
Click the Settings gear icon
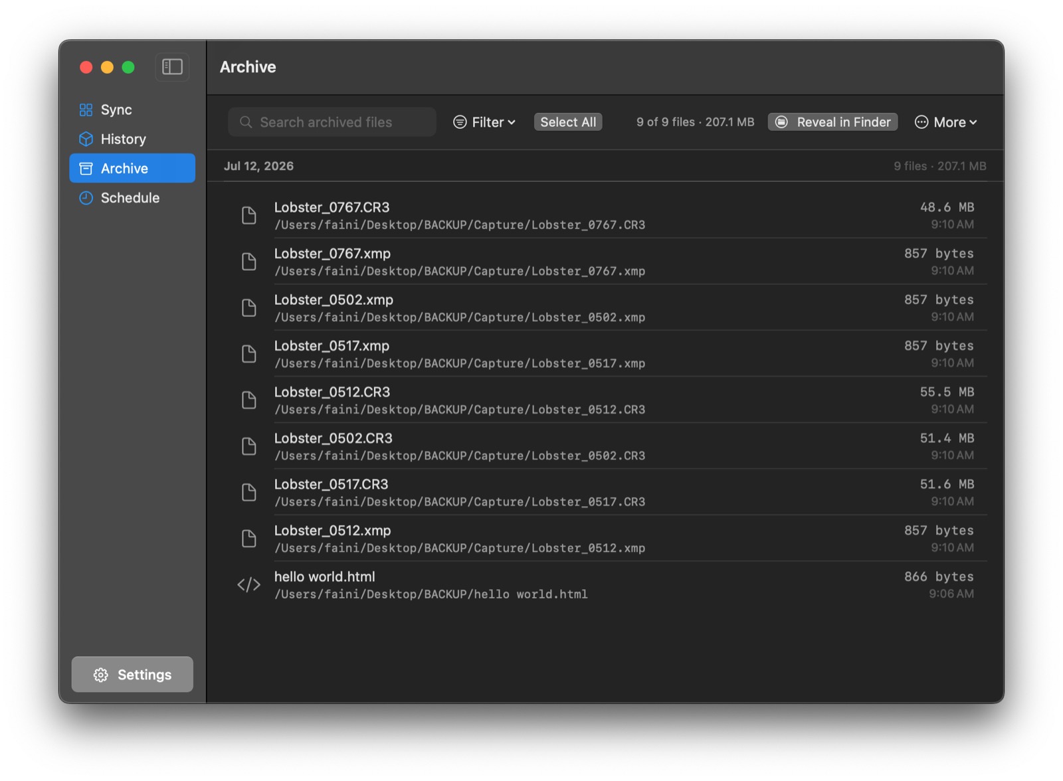pyautogui.click(x=101, y=675)
